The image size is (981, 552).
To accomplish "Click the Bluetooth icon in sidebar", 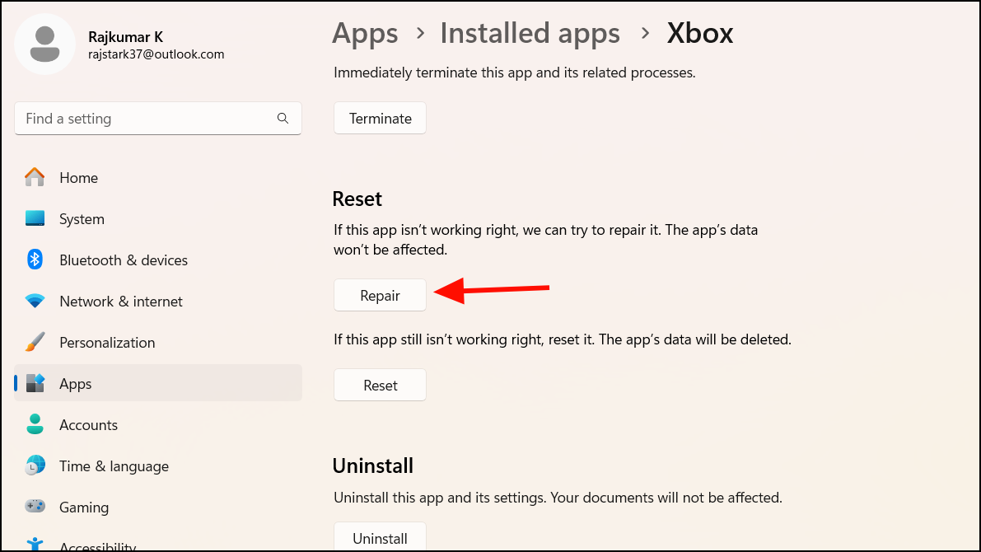I will [x=35, y=260].
